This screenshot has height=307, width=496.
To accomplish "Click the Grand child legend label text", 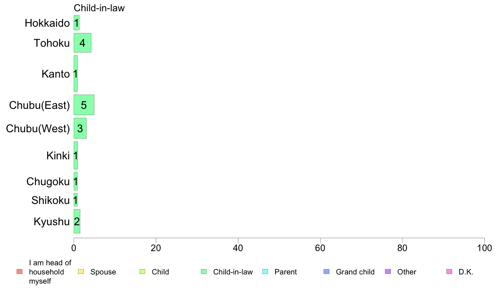I will (355, 272).
